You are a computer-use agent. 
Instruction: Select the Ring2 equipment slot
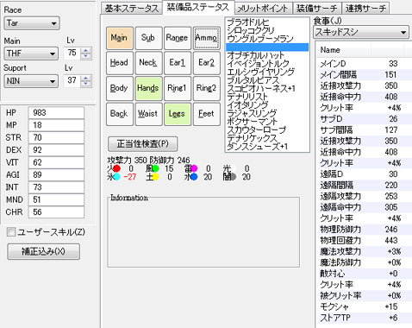(x=206, y=88)
